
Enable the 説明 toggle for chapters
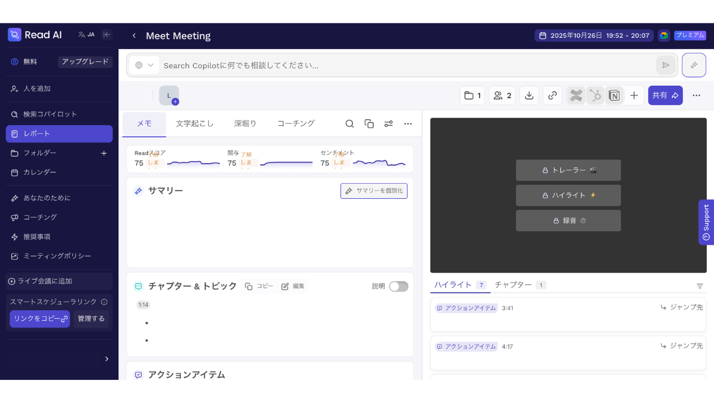point(398,286)
